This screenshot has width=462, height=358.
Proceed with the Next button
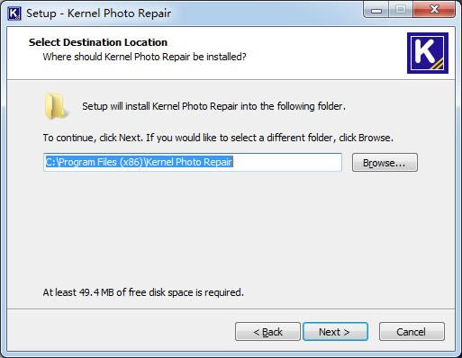[x=335, y=332]
